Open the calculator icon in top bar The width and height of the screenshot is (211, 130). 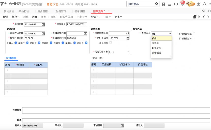pyautogui.click(x=163, y=4)
